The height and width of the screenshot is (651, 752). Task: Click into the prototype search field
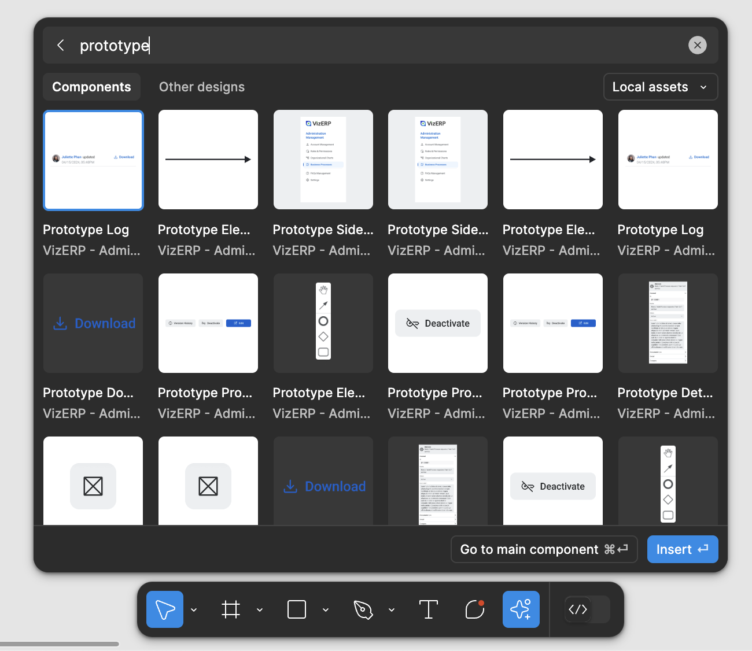381,45
